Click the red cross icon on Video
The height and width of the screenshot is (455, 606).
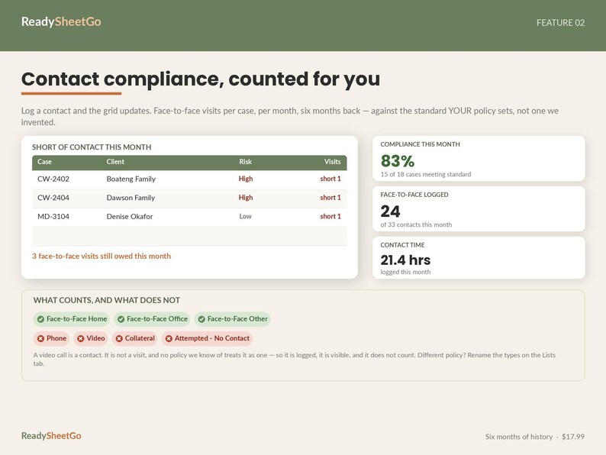[x=80, y=339]
